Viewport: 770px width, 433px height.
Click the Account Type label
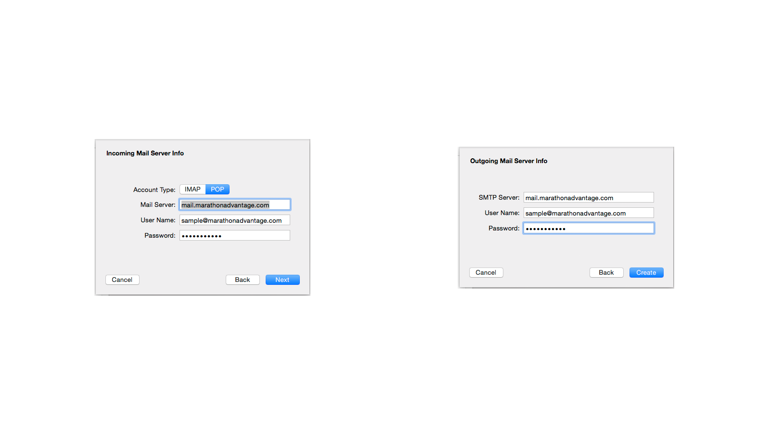tap(154, 190)
